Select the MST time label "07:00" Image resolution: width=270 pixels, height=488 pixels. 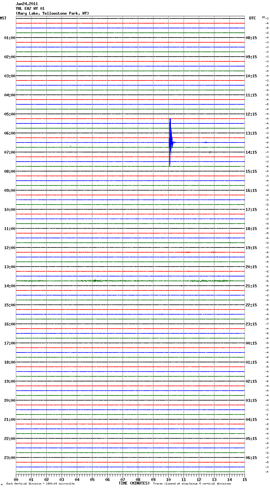[x=10, y=152]
